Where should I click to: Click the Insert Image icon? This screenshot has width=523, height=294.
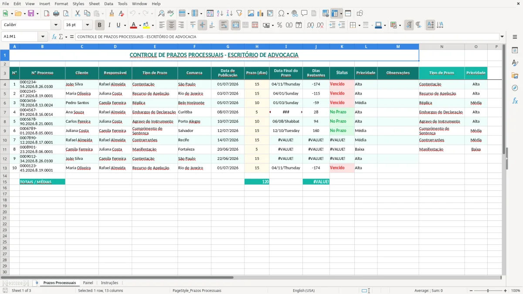[251, 14]
